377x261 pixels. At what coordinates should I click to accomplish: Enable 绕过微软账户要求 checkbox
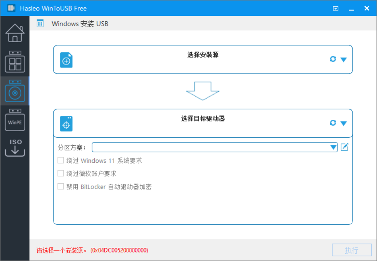tap(61, 173)
